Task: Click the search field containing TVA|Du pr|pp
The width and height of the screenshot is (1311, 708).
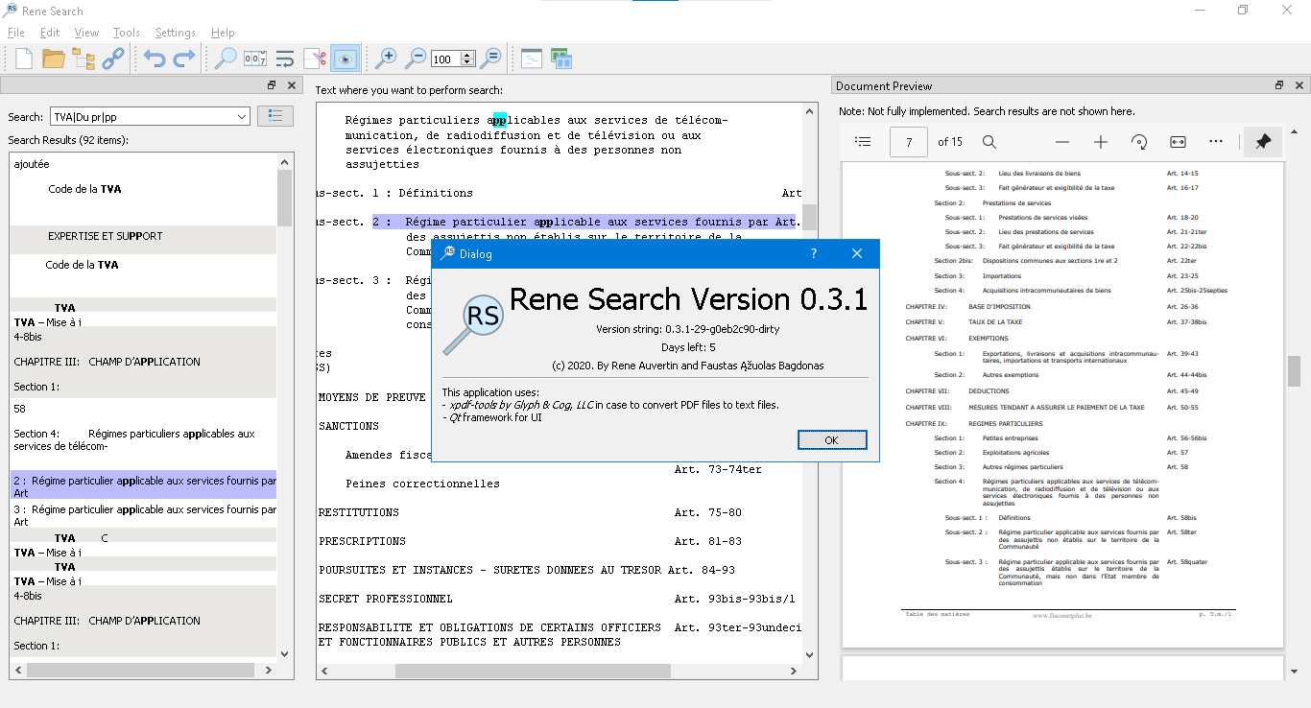Action: pos(143,117)
